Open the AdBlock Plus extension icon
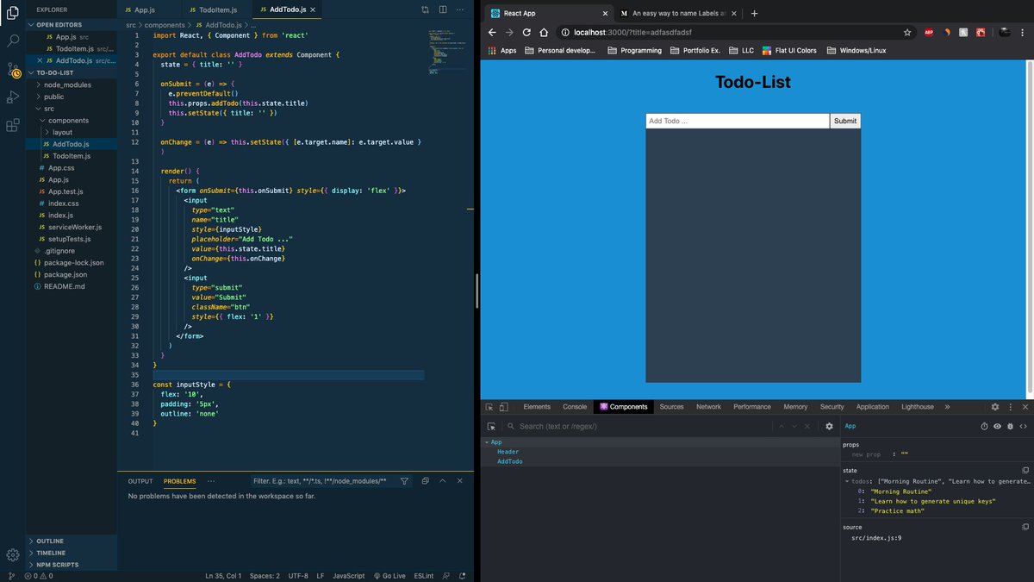This screenshot has height=582, width=1034. coord(929,32)
